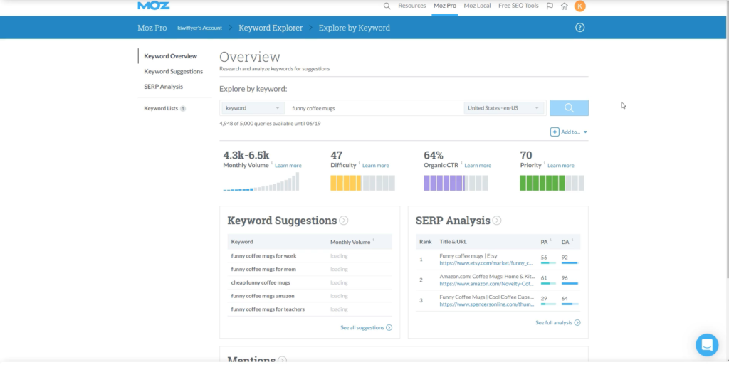The height and width of the screenshot is (382, 729).
Task: Click the Keyword Suggestions heading
Action: coord(282,221)
